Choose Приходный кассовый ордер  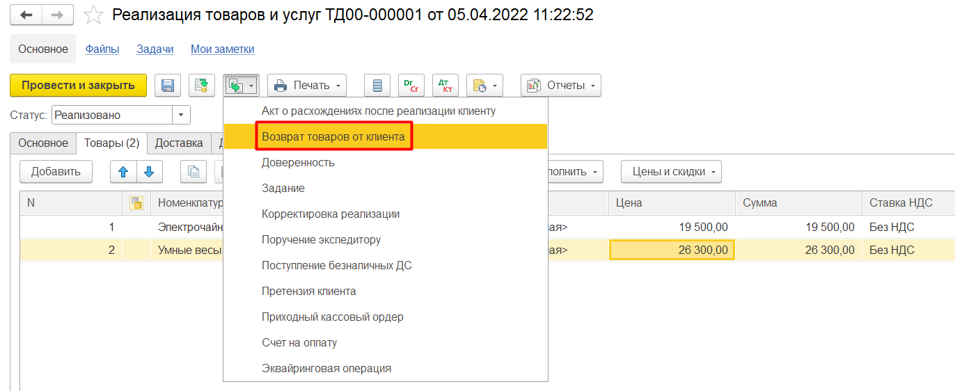click(386, 317)
